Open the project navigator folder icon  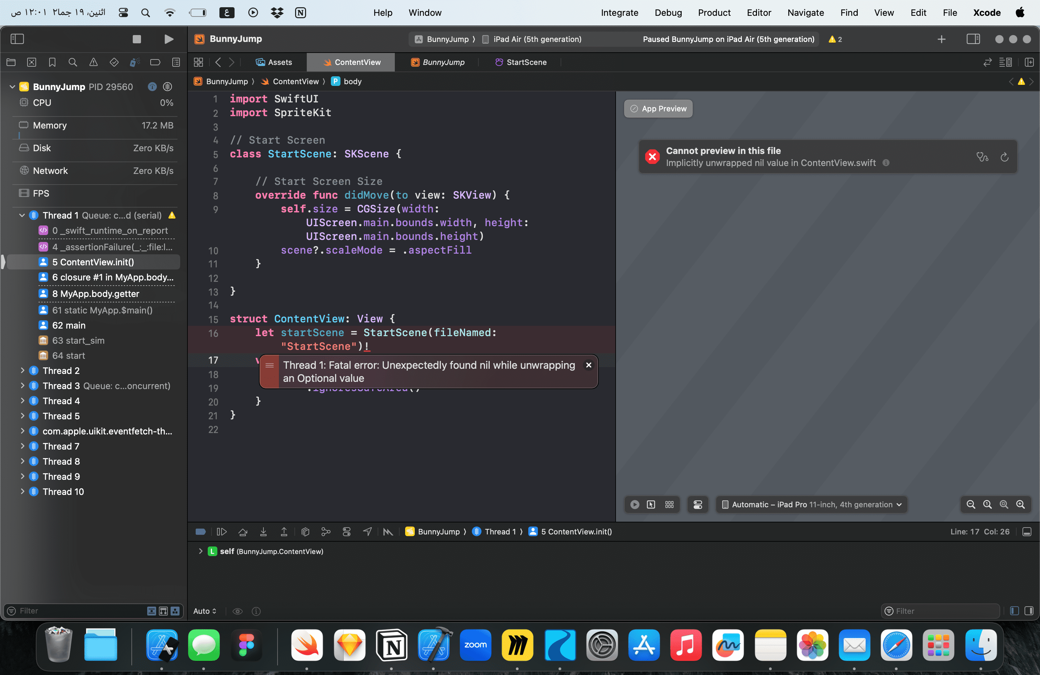(11, 62)
